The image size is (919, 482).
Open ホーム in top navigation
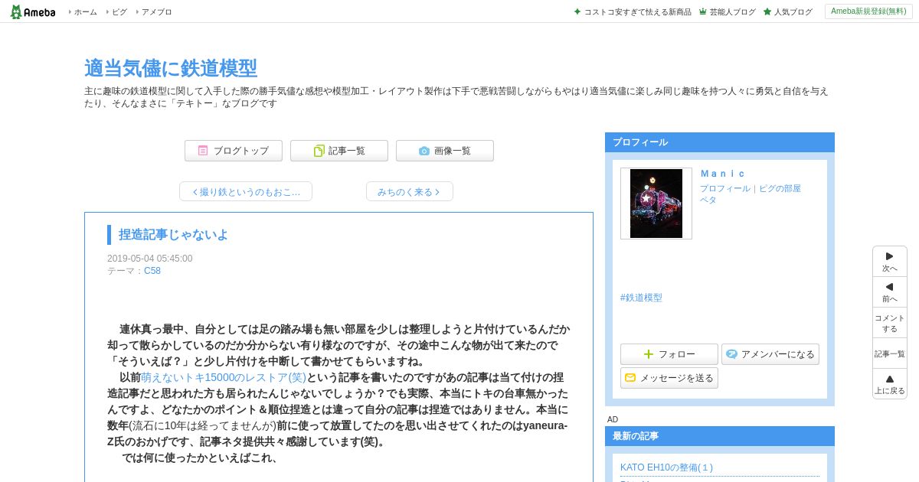click(x=85, y=12)
